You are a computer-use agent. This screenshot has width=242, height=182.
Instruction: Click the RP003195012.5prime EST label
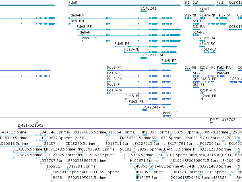click(87, 178)
